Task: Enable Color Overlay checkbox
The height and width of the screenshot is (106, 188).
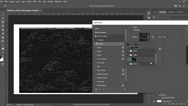Action: pos(95,70)
